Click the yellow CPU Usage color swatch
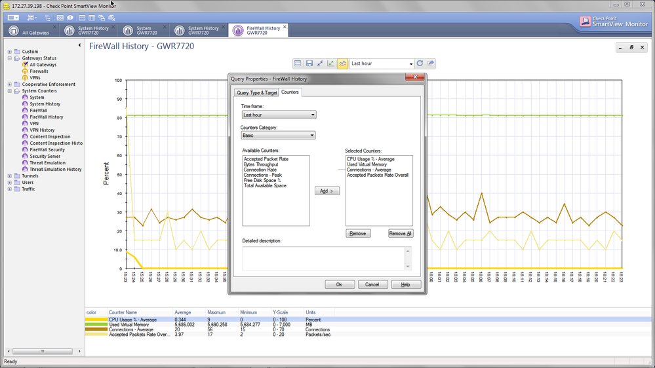 (x=96, y=320)
